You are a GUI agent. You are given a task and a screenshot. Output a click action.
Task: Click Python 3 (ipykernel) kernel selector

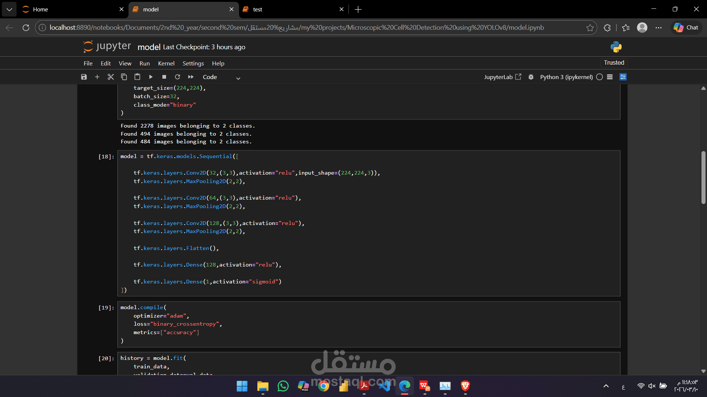point(566,77)
